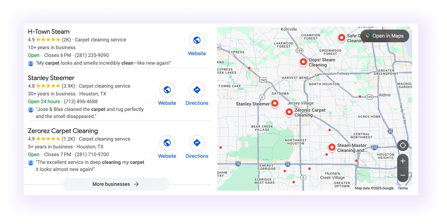Image resolution: width=447 pixels, height=224 pixels.
Task: Open Stanley Steemer business listing title
Action: [x=51, y=78]
